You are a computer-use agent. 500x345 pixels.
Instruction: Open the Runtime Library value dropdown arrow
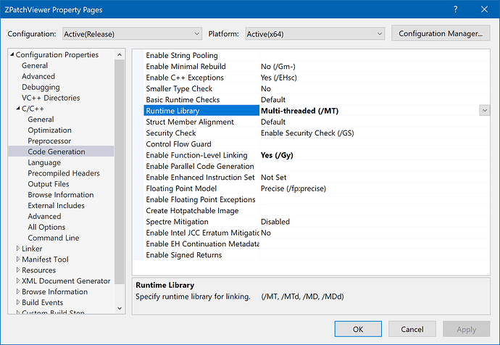[485, 111]
